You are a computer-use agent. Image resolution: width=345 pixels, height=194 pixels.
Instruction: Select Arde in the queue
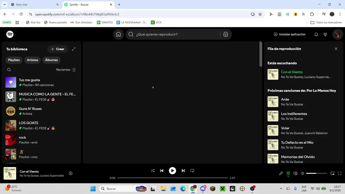[x=303, y=102]
